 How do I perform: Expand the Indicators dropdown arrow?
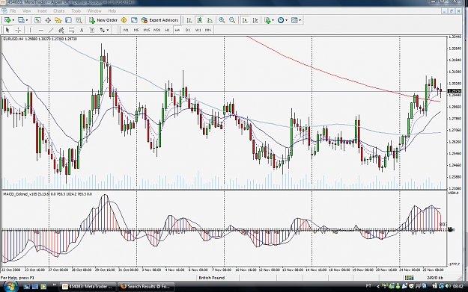(273, 20)
